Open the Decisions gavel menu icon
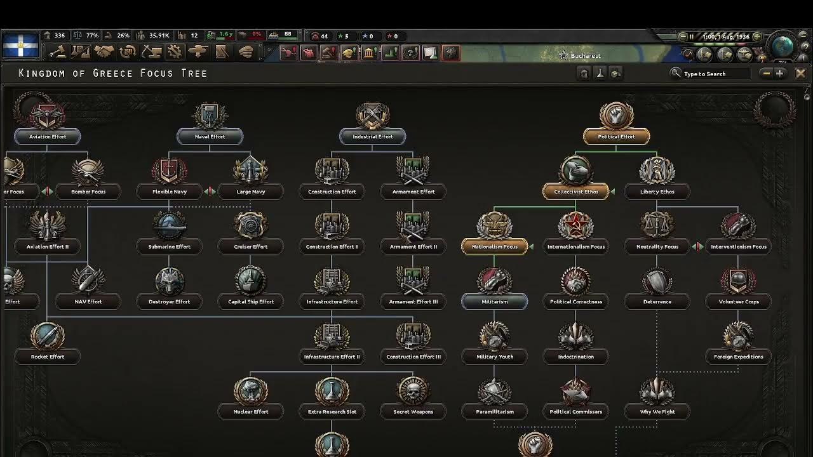The height and width of the screenshot is (457, 813). (58, 52)
